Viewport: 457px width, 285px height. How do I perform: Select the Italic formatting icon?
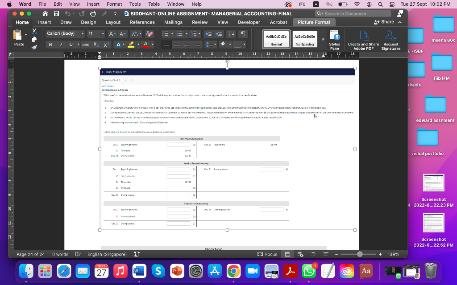coord(61,44)
